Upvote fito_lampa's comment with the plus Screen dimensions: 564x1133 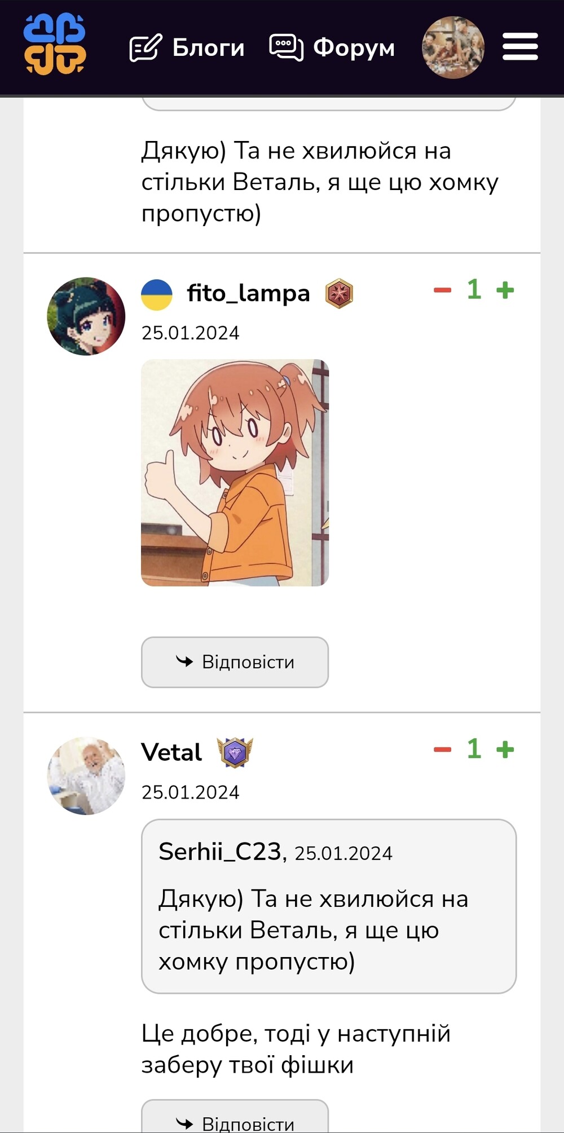pyautogui.click(x=505, y=290)
